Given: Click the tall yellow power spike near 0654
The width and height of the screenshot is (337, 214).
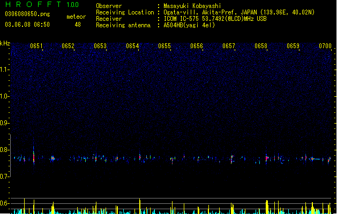Looking at the screenshot, I should coord(140,206).
